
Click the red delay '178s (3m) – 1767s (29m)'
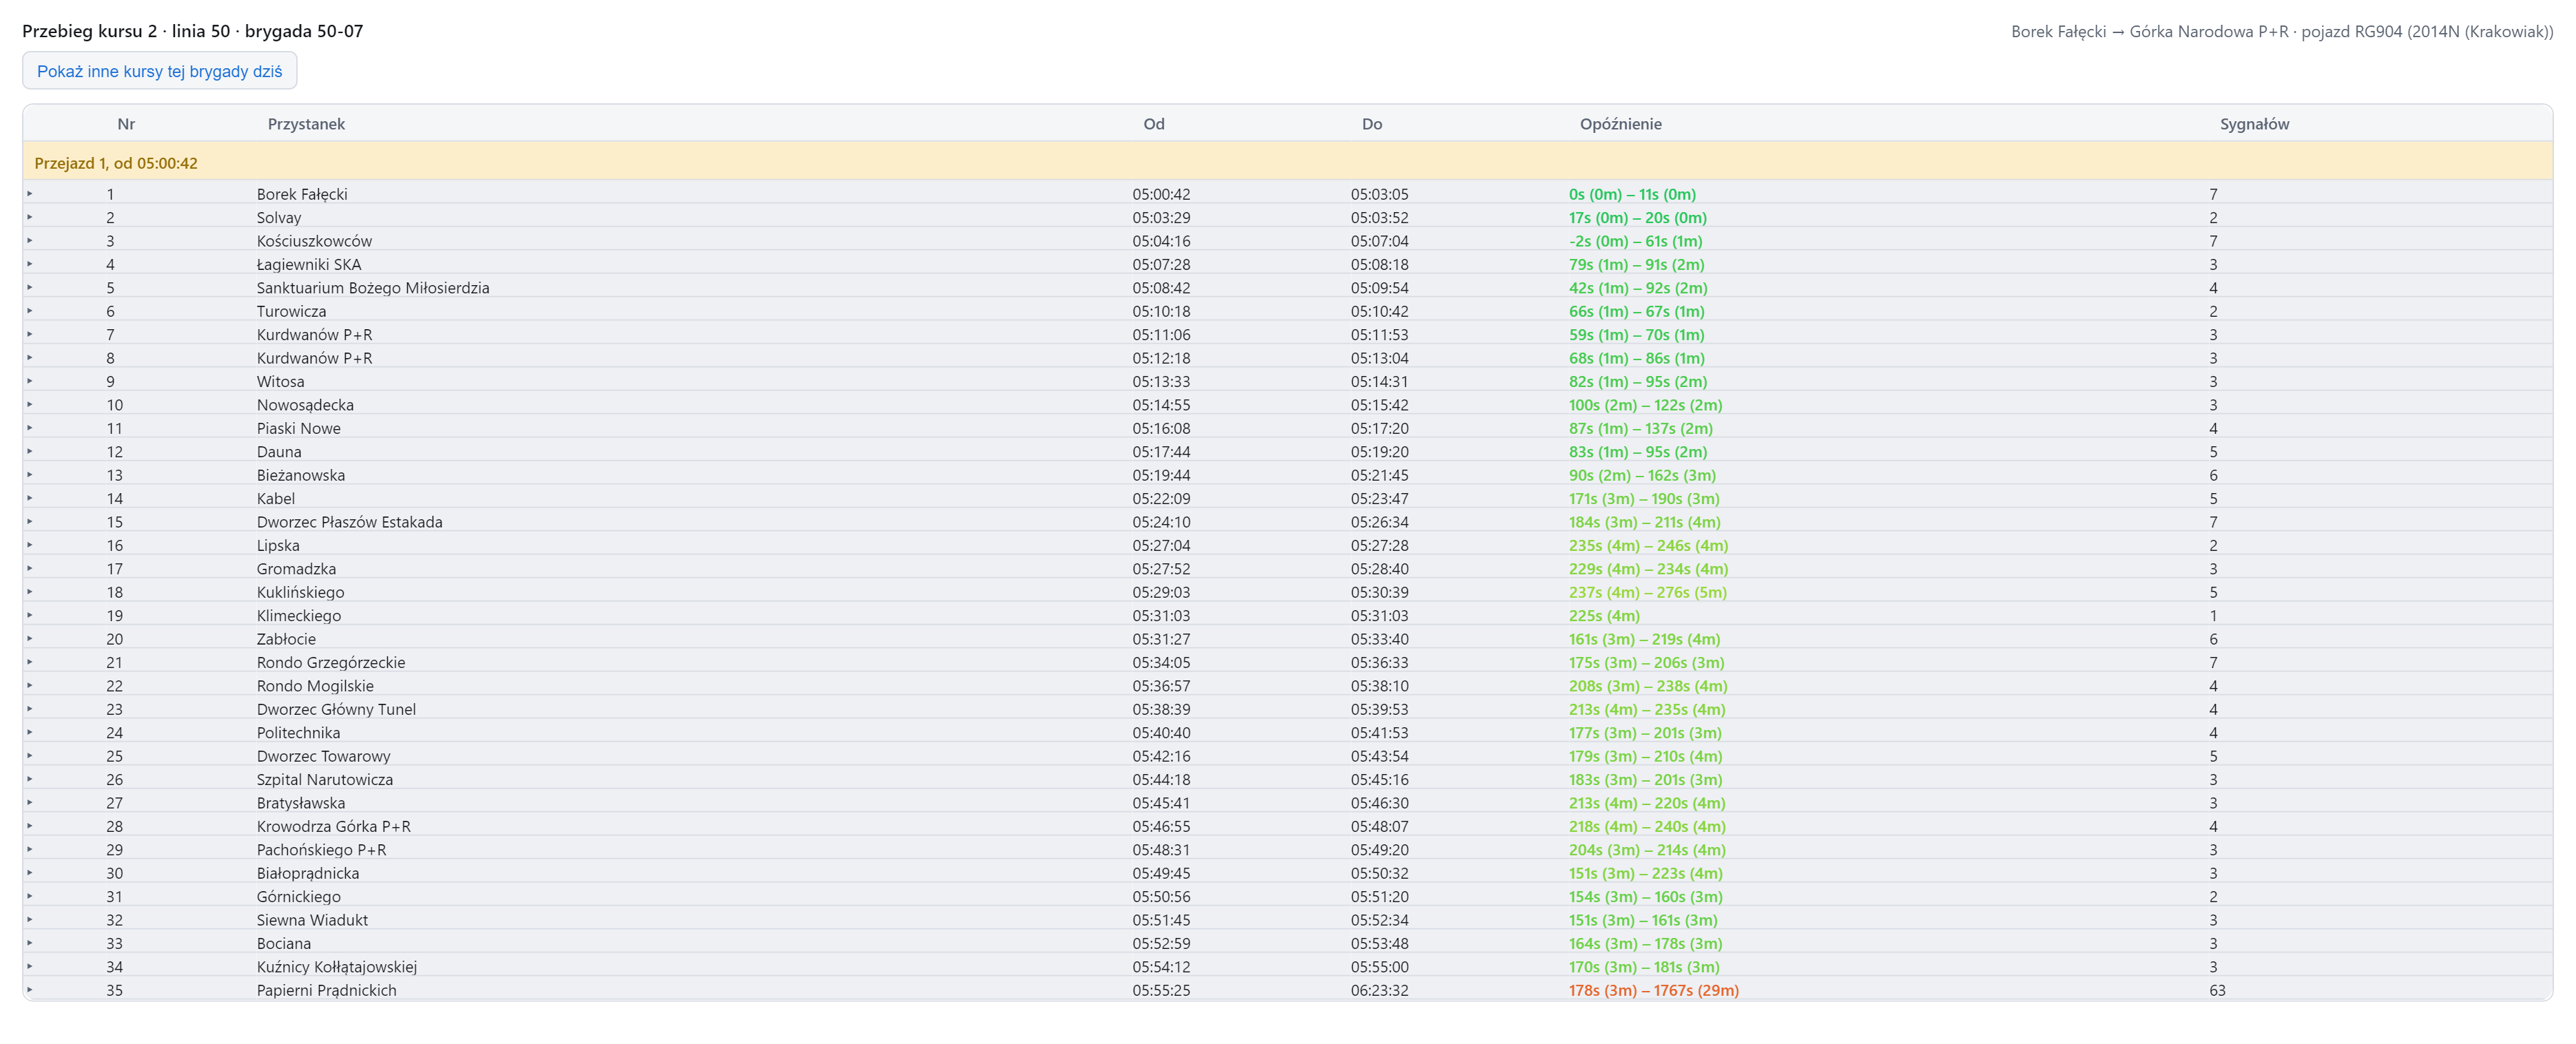pos(1653,990)
